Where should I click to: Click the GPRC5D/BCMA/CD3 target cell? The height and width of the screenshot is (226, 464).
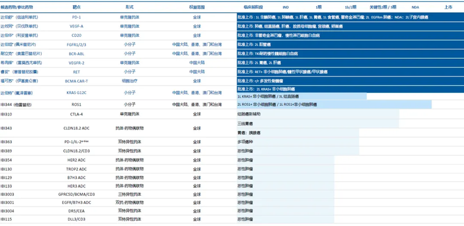click(x=77, y=194)
